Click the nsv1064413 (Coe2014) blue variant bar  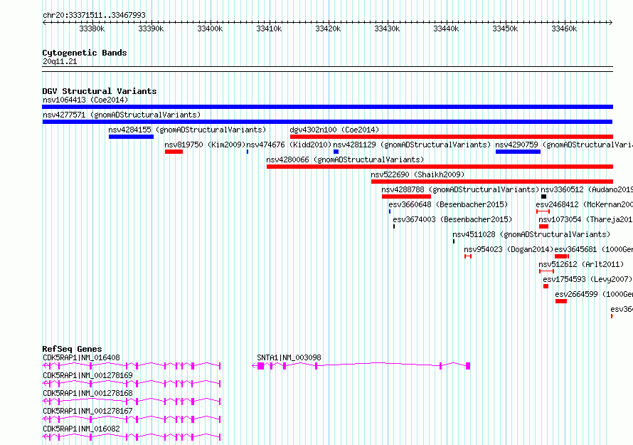[327, 107]
